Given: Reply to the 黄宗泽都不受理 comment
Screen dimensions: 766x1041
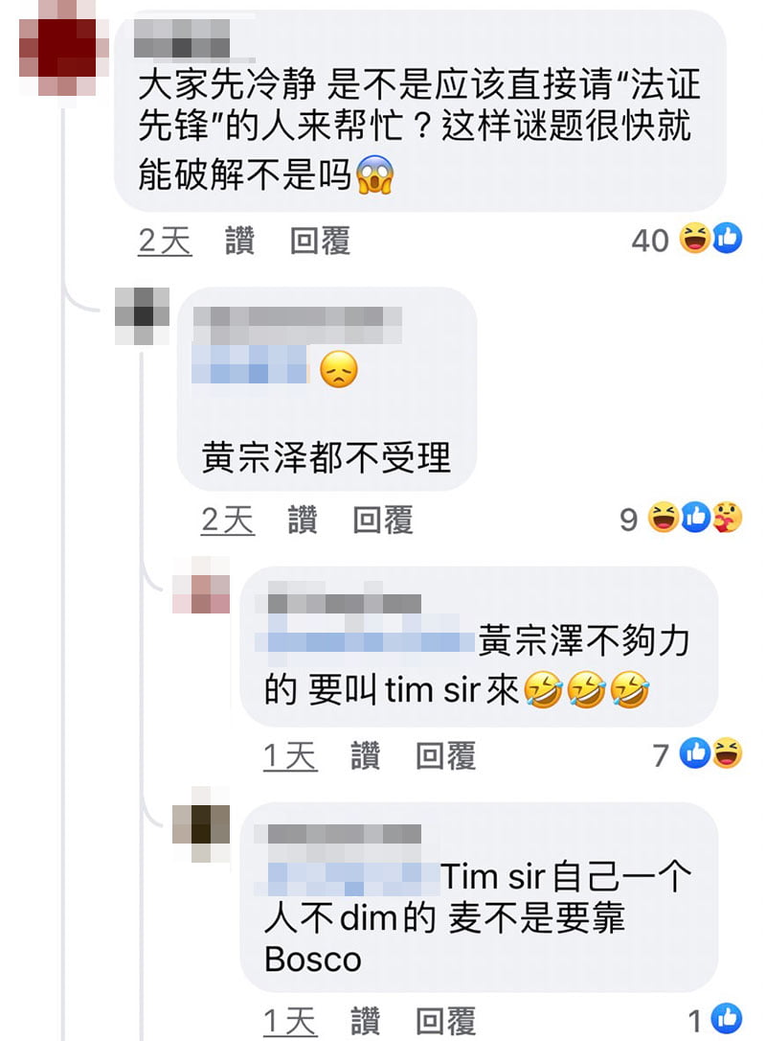Looking at the screenshot, I should tap(383, 520).
